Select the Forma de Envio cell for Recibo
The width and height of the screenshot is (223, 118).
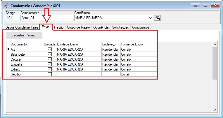[139, 74]
